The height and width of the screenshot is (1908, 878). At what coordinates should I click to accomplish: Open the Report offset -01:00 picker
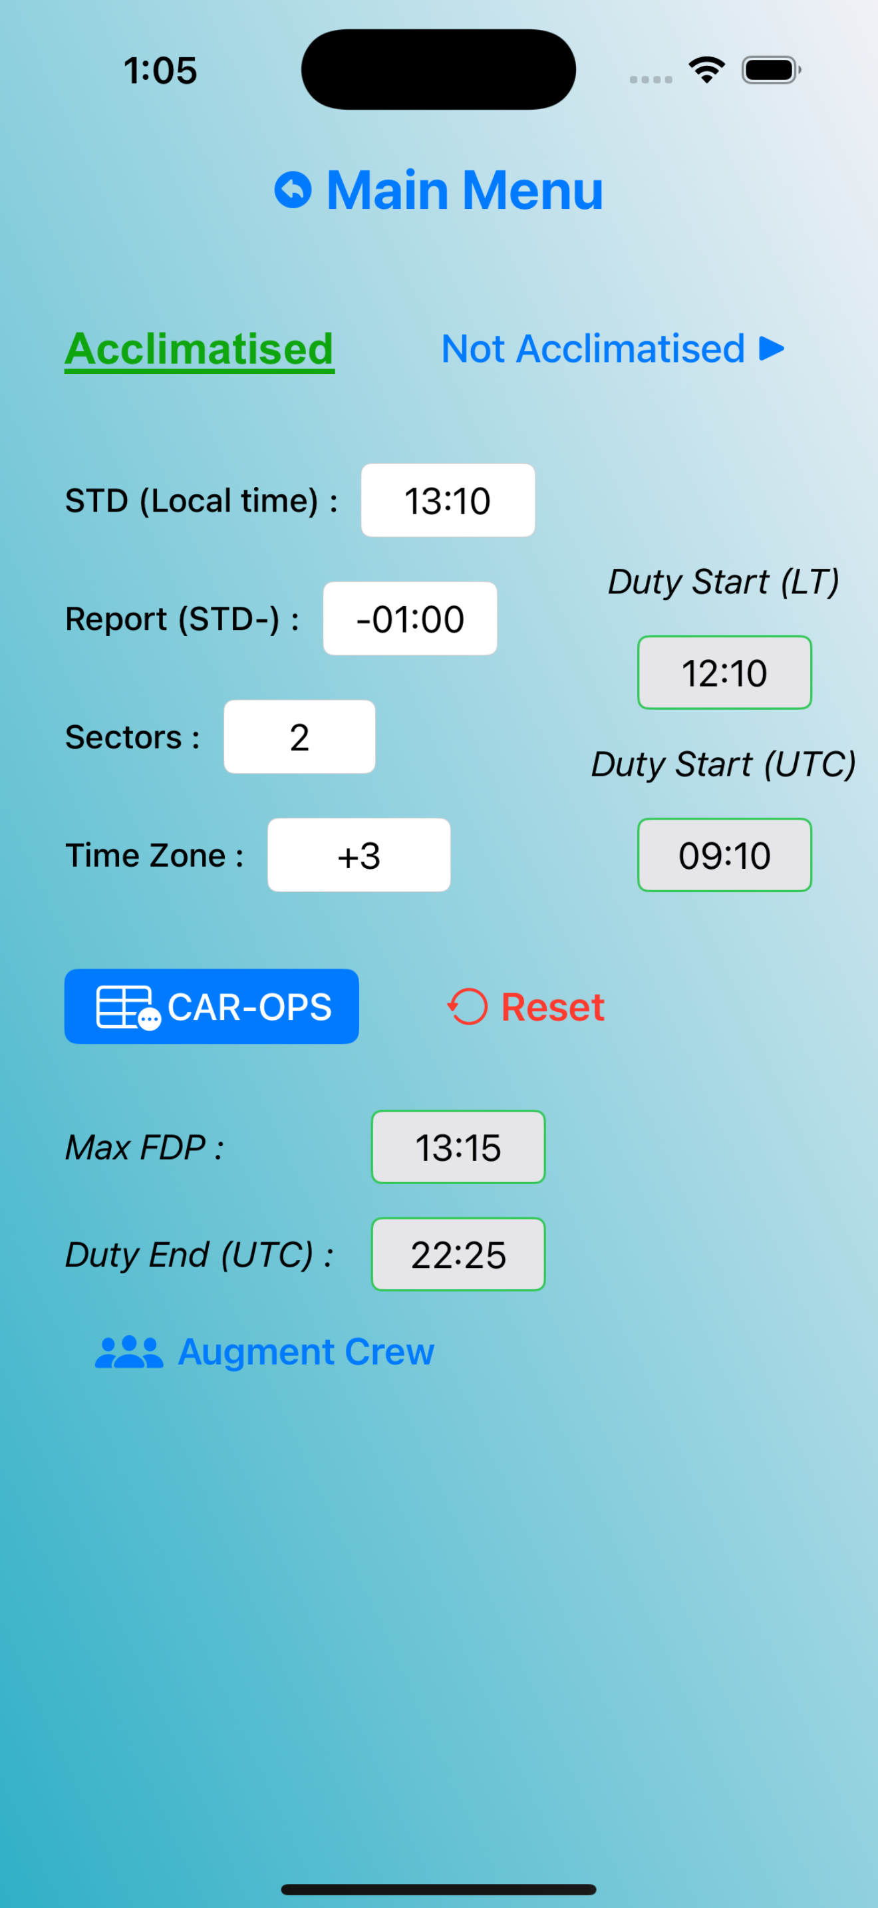(x=410, y=619)
